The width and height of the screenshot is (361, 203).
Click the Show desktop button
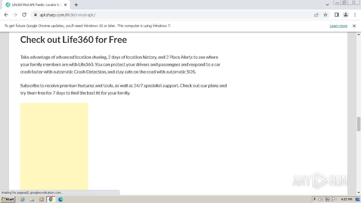coord(358,199)
